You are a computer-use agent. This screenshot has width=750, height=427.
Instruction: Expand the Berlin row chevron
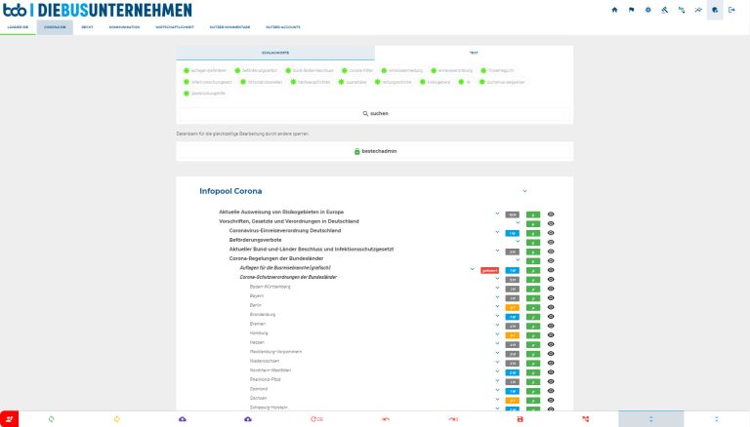coord(497,306)
